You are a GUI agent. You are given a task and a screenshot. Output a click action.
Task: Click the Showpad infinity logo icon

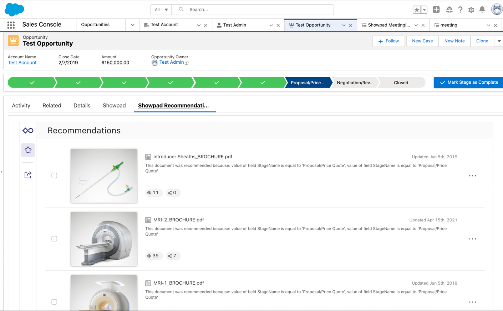point(28,131)
